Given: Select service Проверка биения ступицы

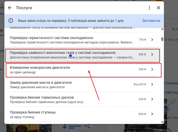Looking at the screenshot, I should [x=82, y=114].
